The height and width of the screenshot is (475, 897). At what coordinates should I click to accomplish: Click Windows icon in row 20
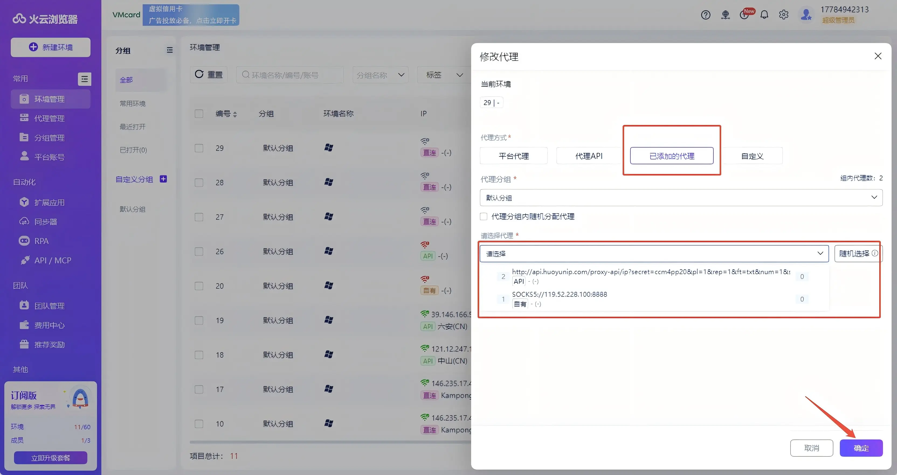(x=329, y=285)
